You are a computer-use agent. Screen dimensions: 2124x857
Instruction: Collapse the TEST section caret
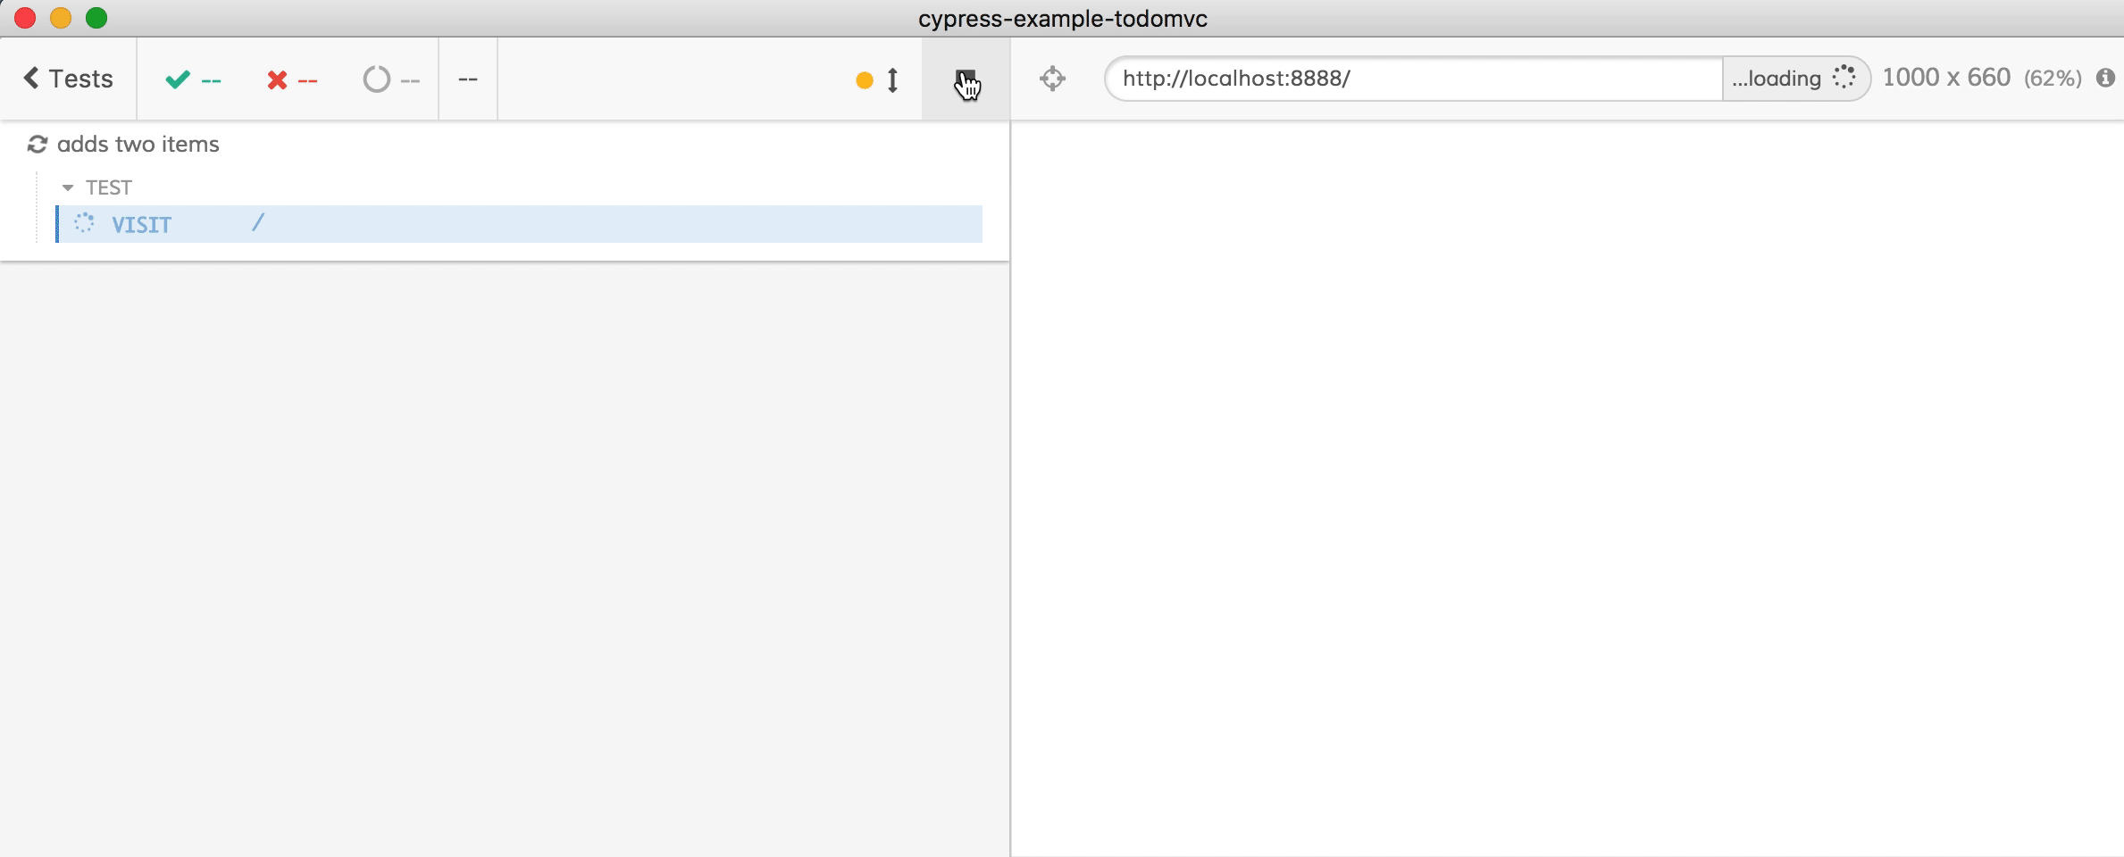67,187
